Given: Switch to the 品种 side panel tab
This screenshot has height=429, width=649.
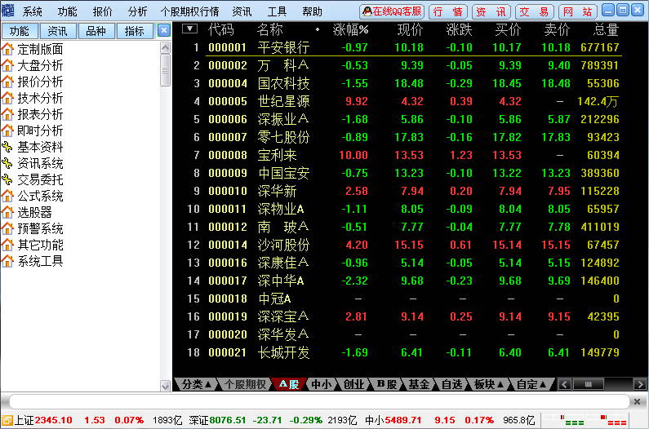Looking at the screenshot, I should [96, 31].
